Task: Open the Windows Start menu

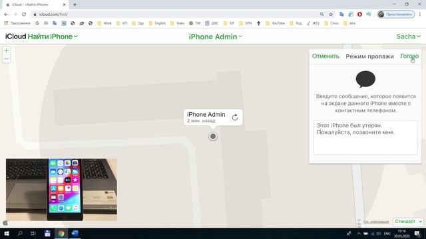Action: pos(6,233)
